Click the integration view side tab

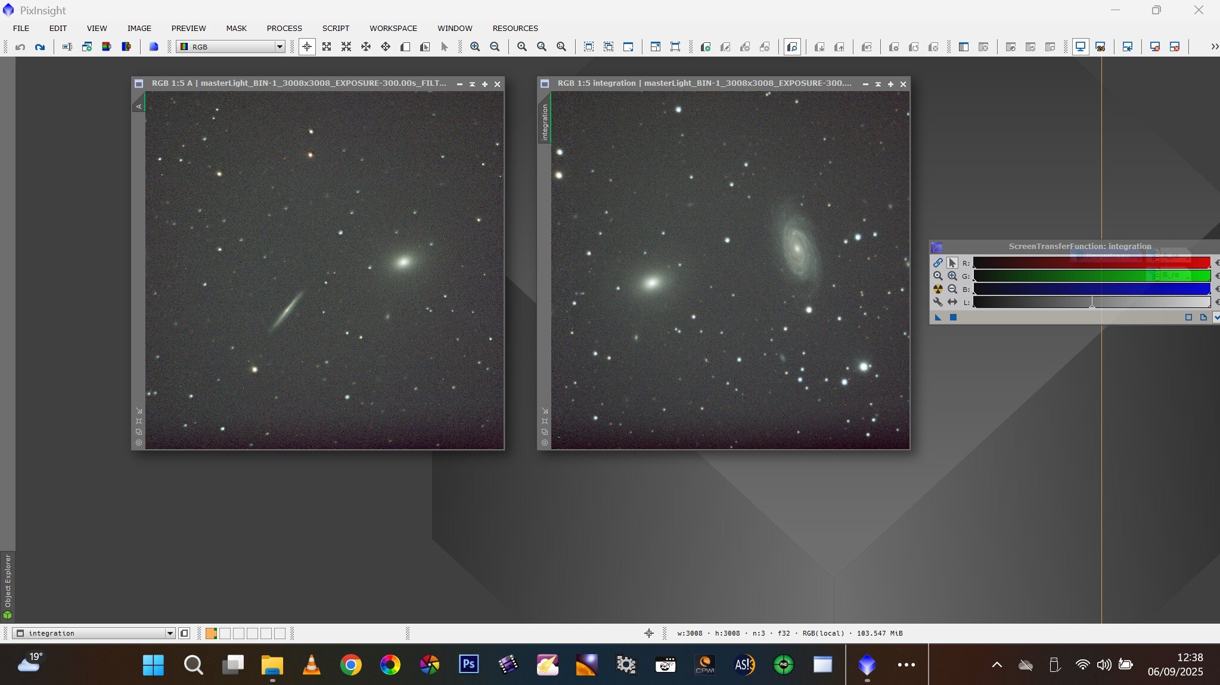coord(544,122)
